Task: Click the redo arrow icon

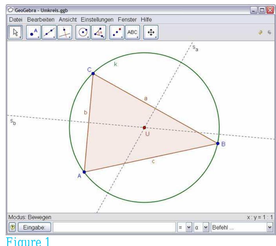Action: [269, 32]
